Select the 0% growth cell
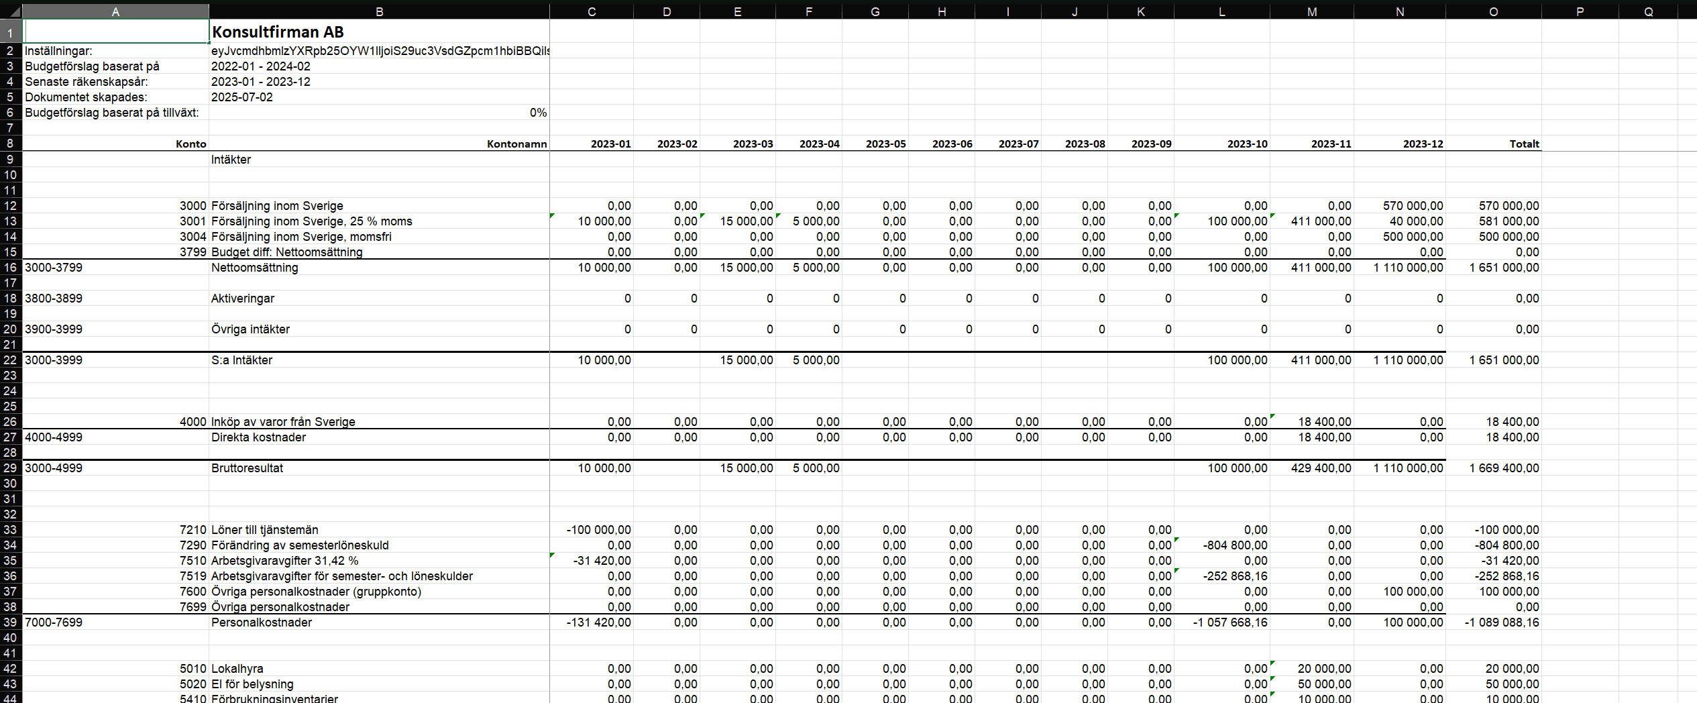This screenshot has width=1697, height=703. click(x=380, y=113)
